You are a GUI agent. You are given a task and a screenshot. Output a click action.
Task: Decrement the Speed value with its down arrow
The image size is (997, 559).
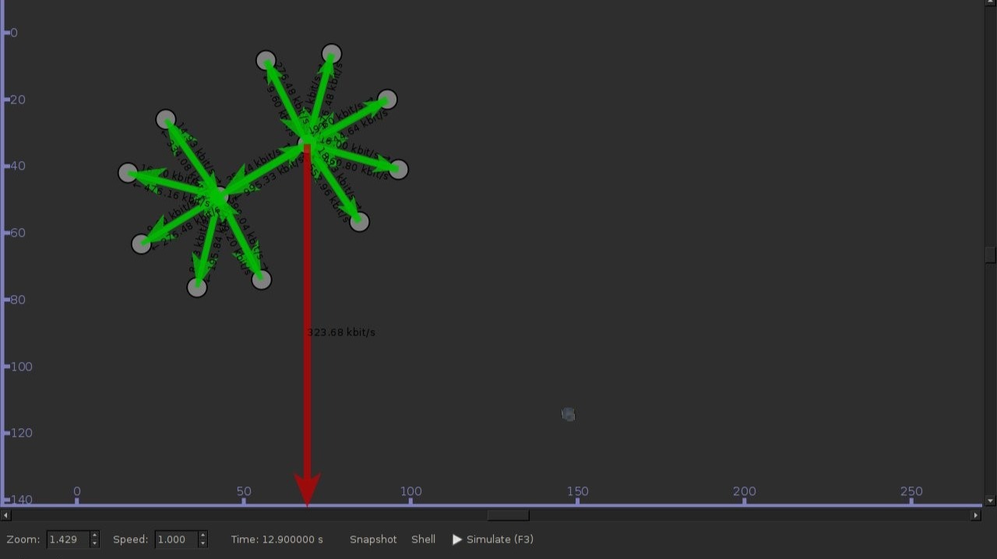pos(202,543)
